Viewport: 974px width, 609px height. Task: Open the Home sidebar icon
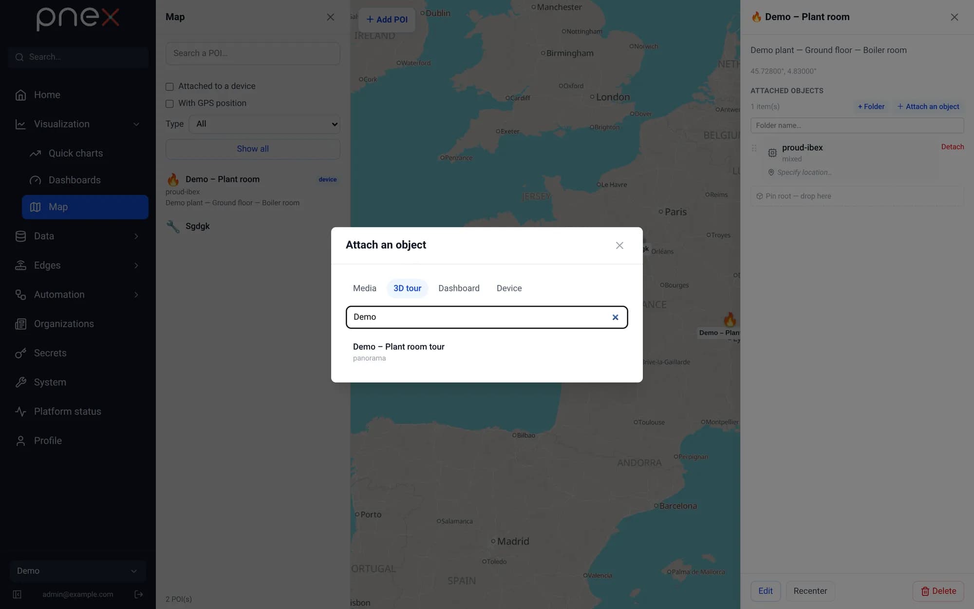pyautogui.click(x=20, y=95)
